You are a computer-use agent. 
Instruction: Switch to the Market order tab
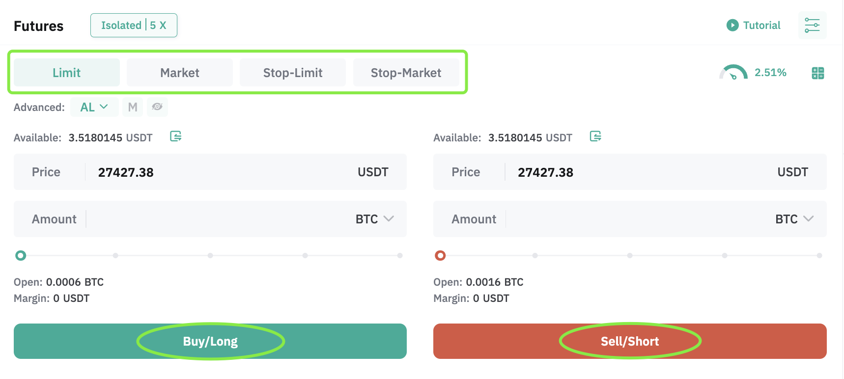click(x=180, y=73)
